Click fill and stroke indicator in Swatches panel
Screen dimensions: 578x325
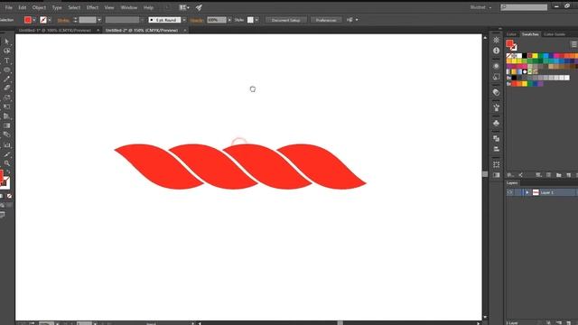[x=511, y=45]
